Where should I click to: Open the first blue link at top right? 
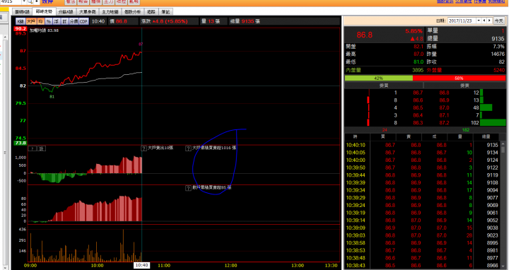(x=445, y=1)
